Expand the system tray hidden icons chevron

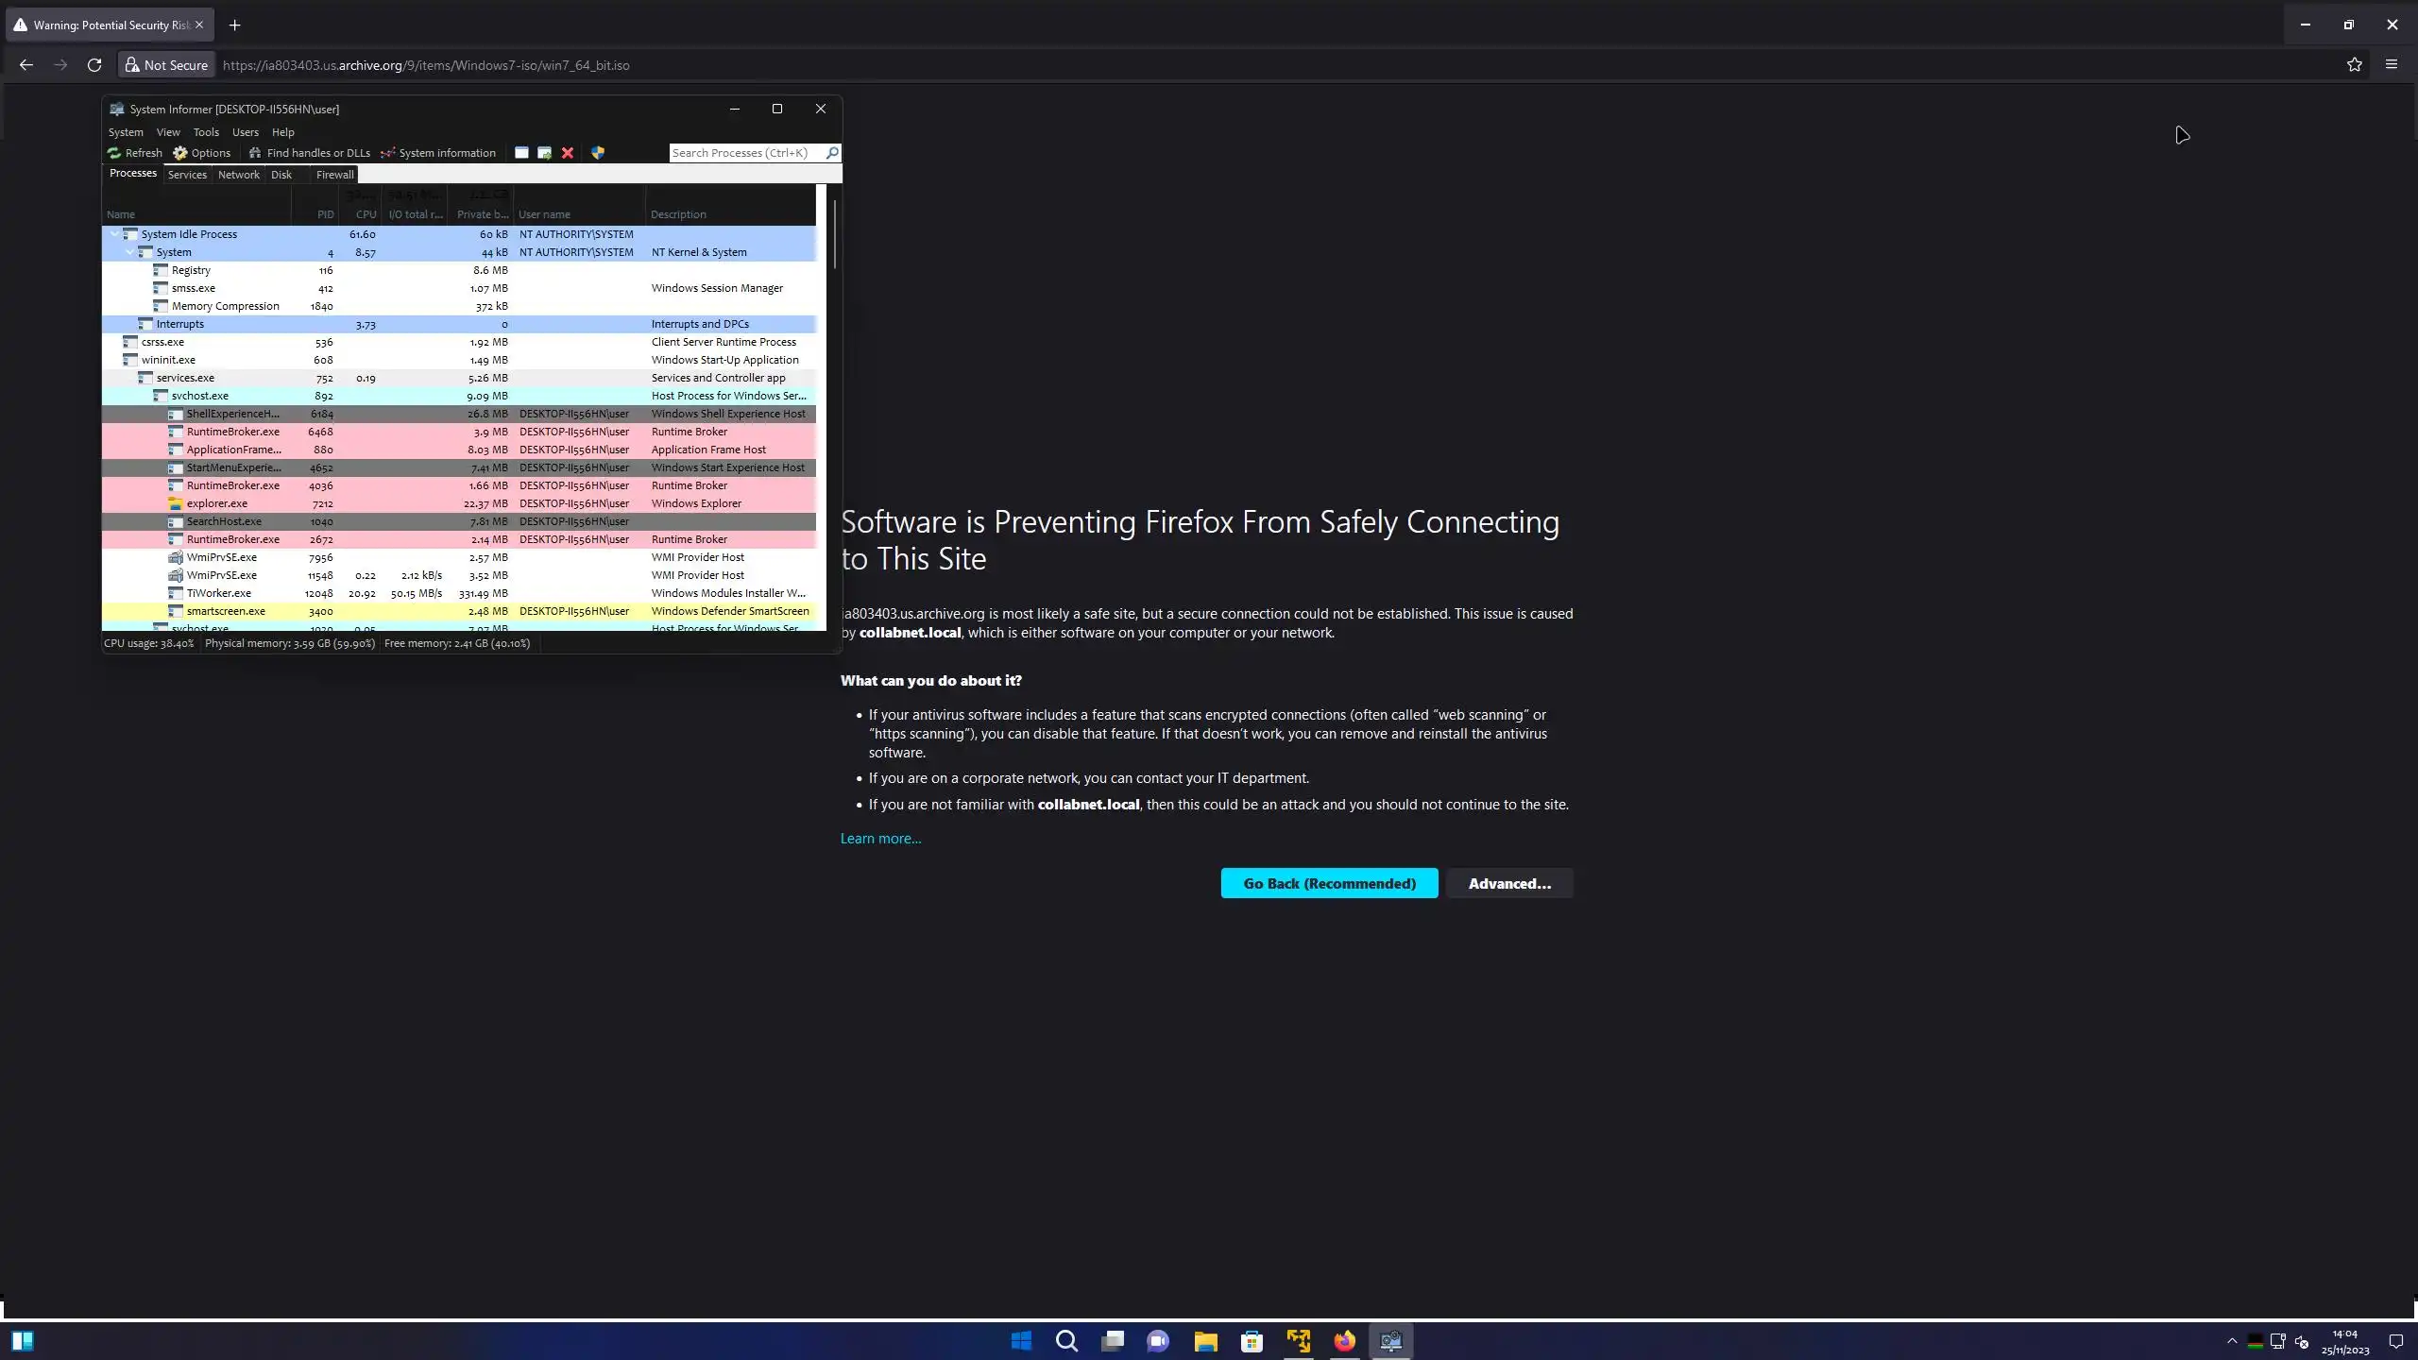point(2232,1341)
